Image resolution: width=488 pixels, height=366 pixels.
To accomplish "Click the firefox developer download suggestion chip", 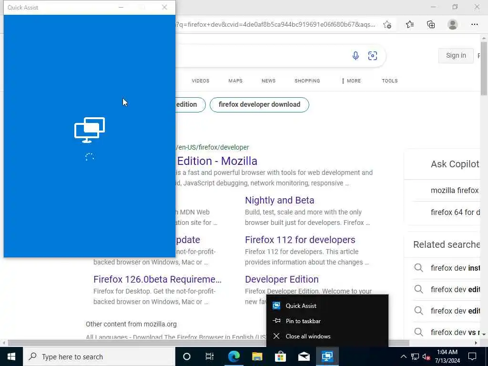I will click(x=259, y=104).
